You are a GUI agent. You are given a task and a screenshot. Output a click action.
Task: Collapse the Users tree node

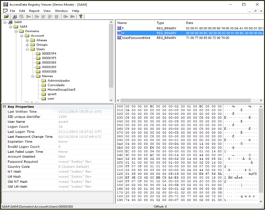tap(27, 49)
